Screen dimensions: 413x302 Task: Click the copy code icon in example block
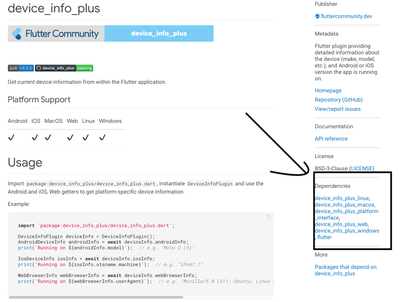click(x=269, y=217)
